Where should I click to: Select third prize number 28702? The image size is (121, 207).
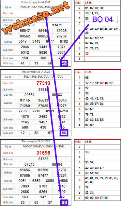[62, 36]
